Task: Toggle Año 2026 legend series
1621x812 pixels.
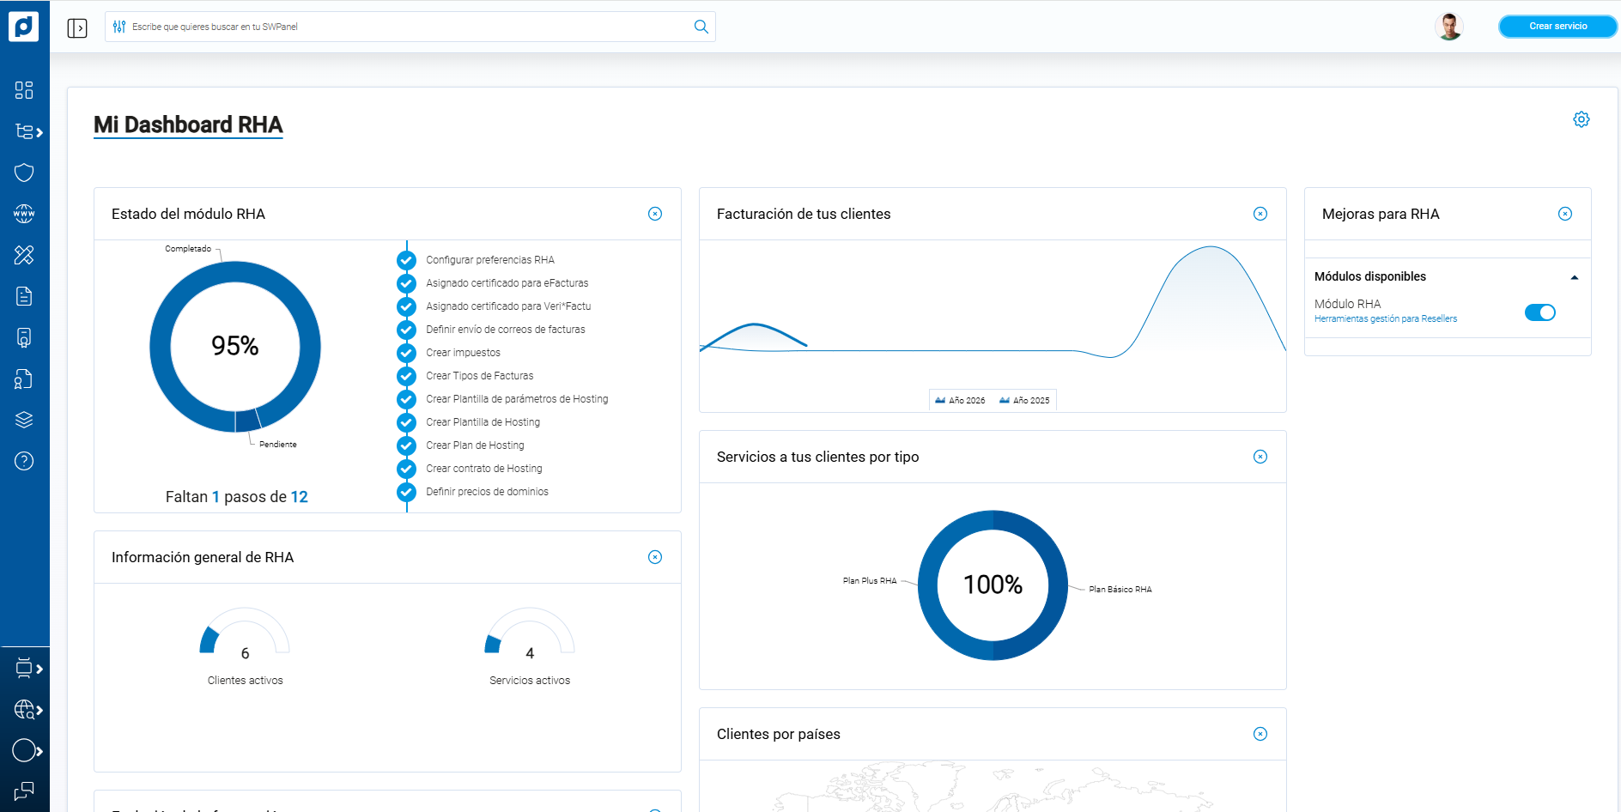Action: pyautogui.click(x=960, y=401)
